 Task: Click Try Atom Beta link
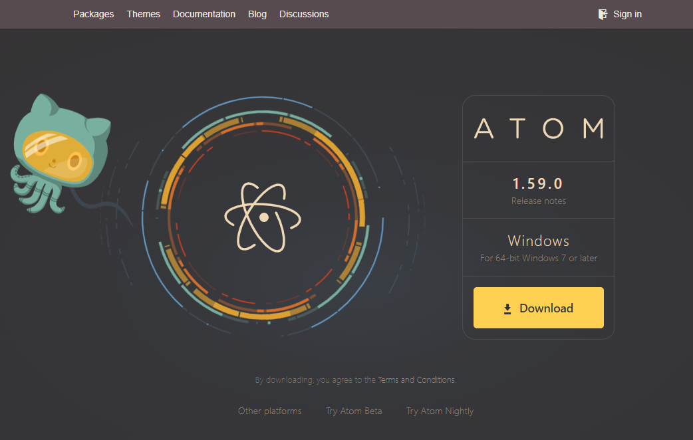354,411
